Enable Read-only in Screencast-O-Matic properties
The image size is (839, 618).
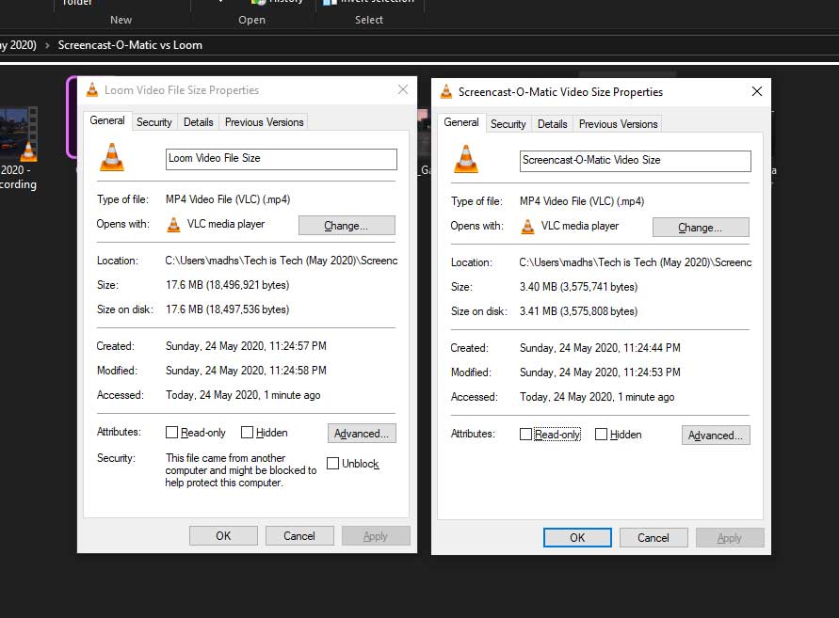point(525,434)
